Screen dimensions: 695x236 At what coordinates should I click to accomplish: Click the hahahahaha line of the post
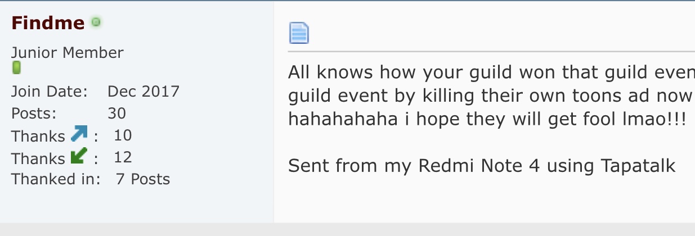coord(487,119)
